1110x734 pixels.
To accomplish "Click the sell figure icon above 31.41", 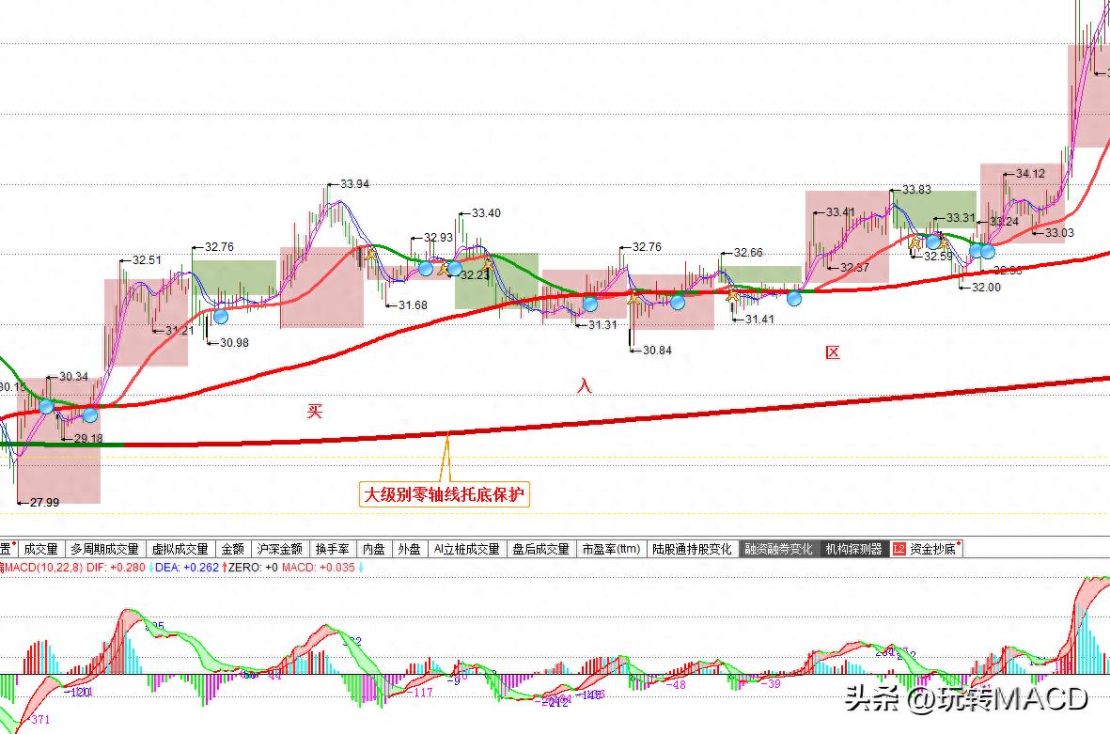I will tap(732, 294).
